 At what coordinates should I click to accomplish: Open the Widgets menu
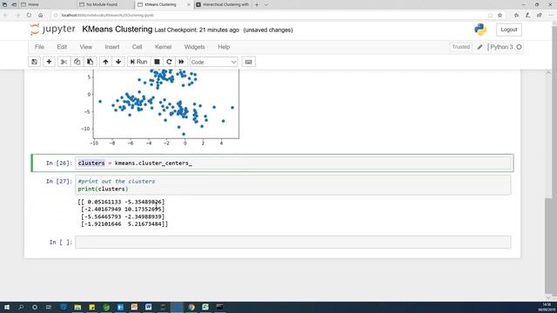[x=194, y=47]
